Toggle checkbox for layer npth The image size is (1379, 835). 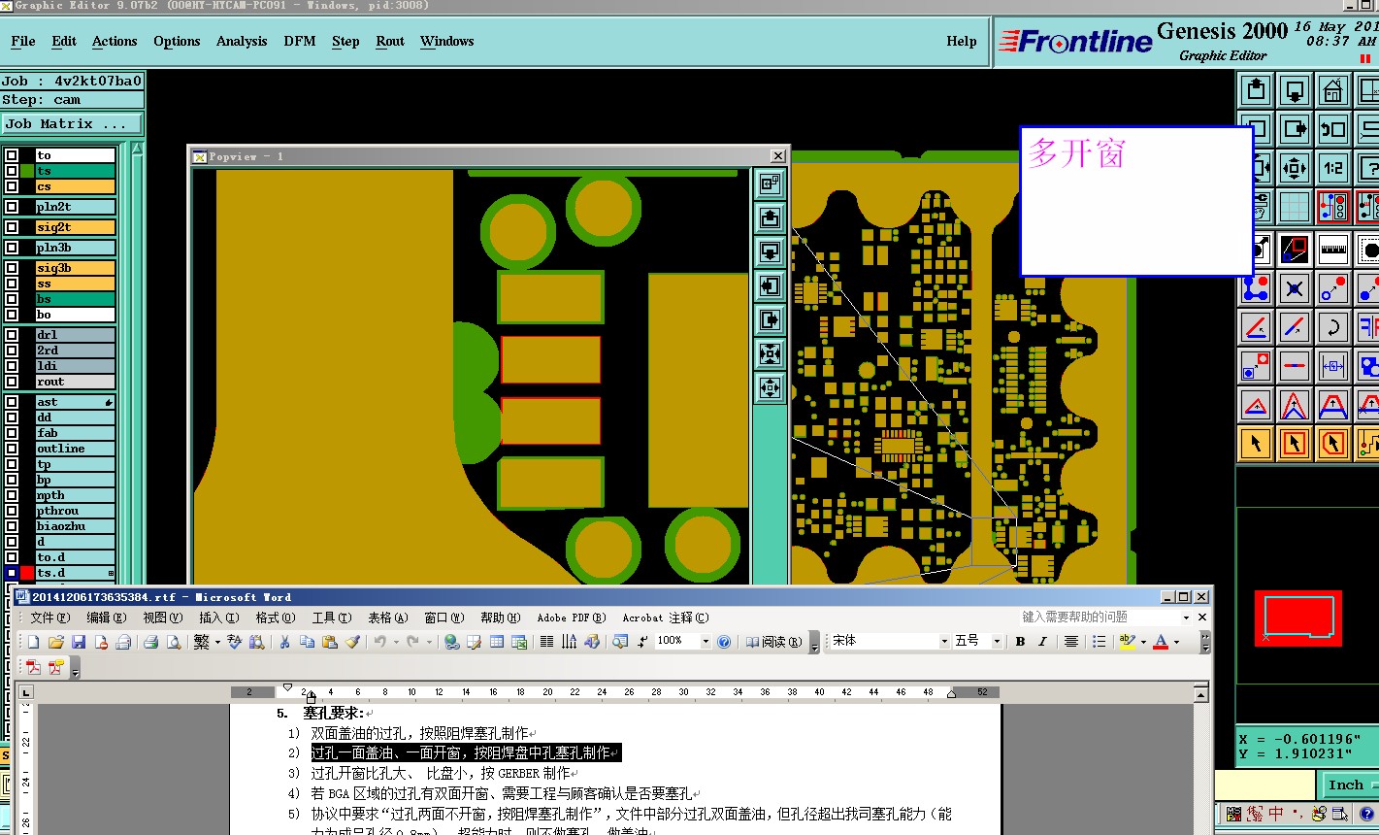click(x=12, y=495)
